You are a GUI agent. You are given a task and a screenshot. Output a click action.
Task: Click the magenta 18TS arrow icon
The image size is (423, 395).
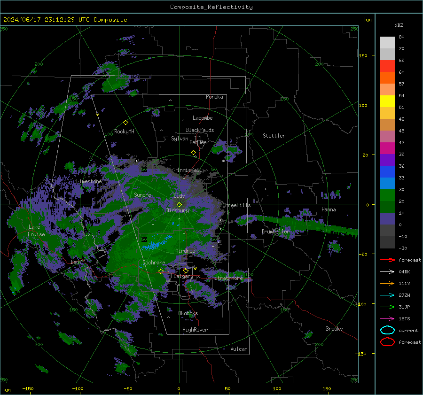point(387,319)
